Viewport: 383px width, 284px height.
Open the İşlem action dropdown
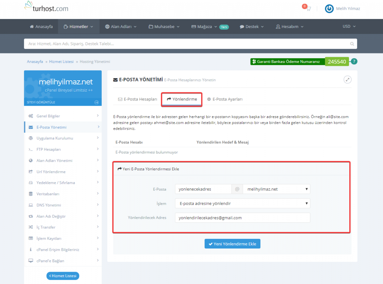point(242,204)
